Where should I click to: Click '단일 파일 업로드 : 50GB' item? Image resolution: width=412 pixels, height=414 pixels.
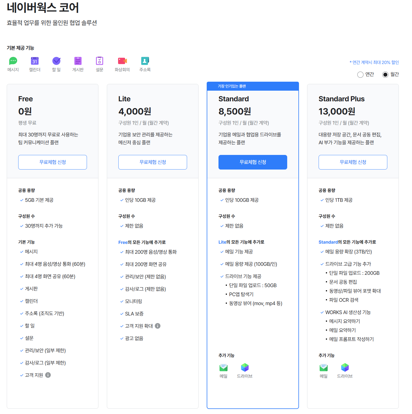coord(253,285)
